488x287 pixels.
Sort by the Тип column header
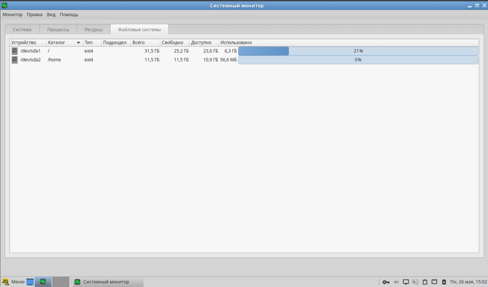(x=92, y=43)
